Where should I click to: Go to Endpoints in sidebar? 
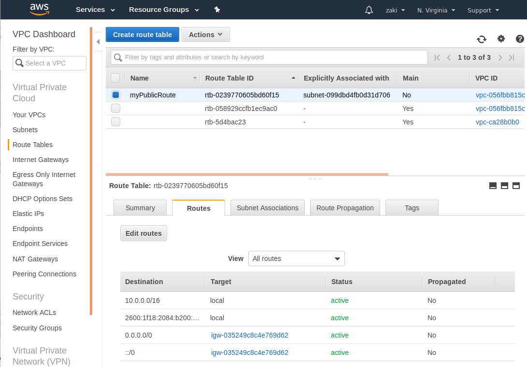pyautogui.click(x=28, y=229)
